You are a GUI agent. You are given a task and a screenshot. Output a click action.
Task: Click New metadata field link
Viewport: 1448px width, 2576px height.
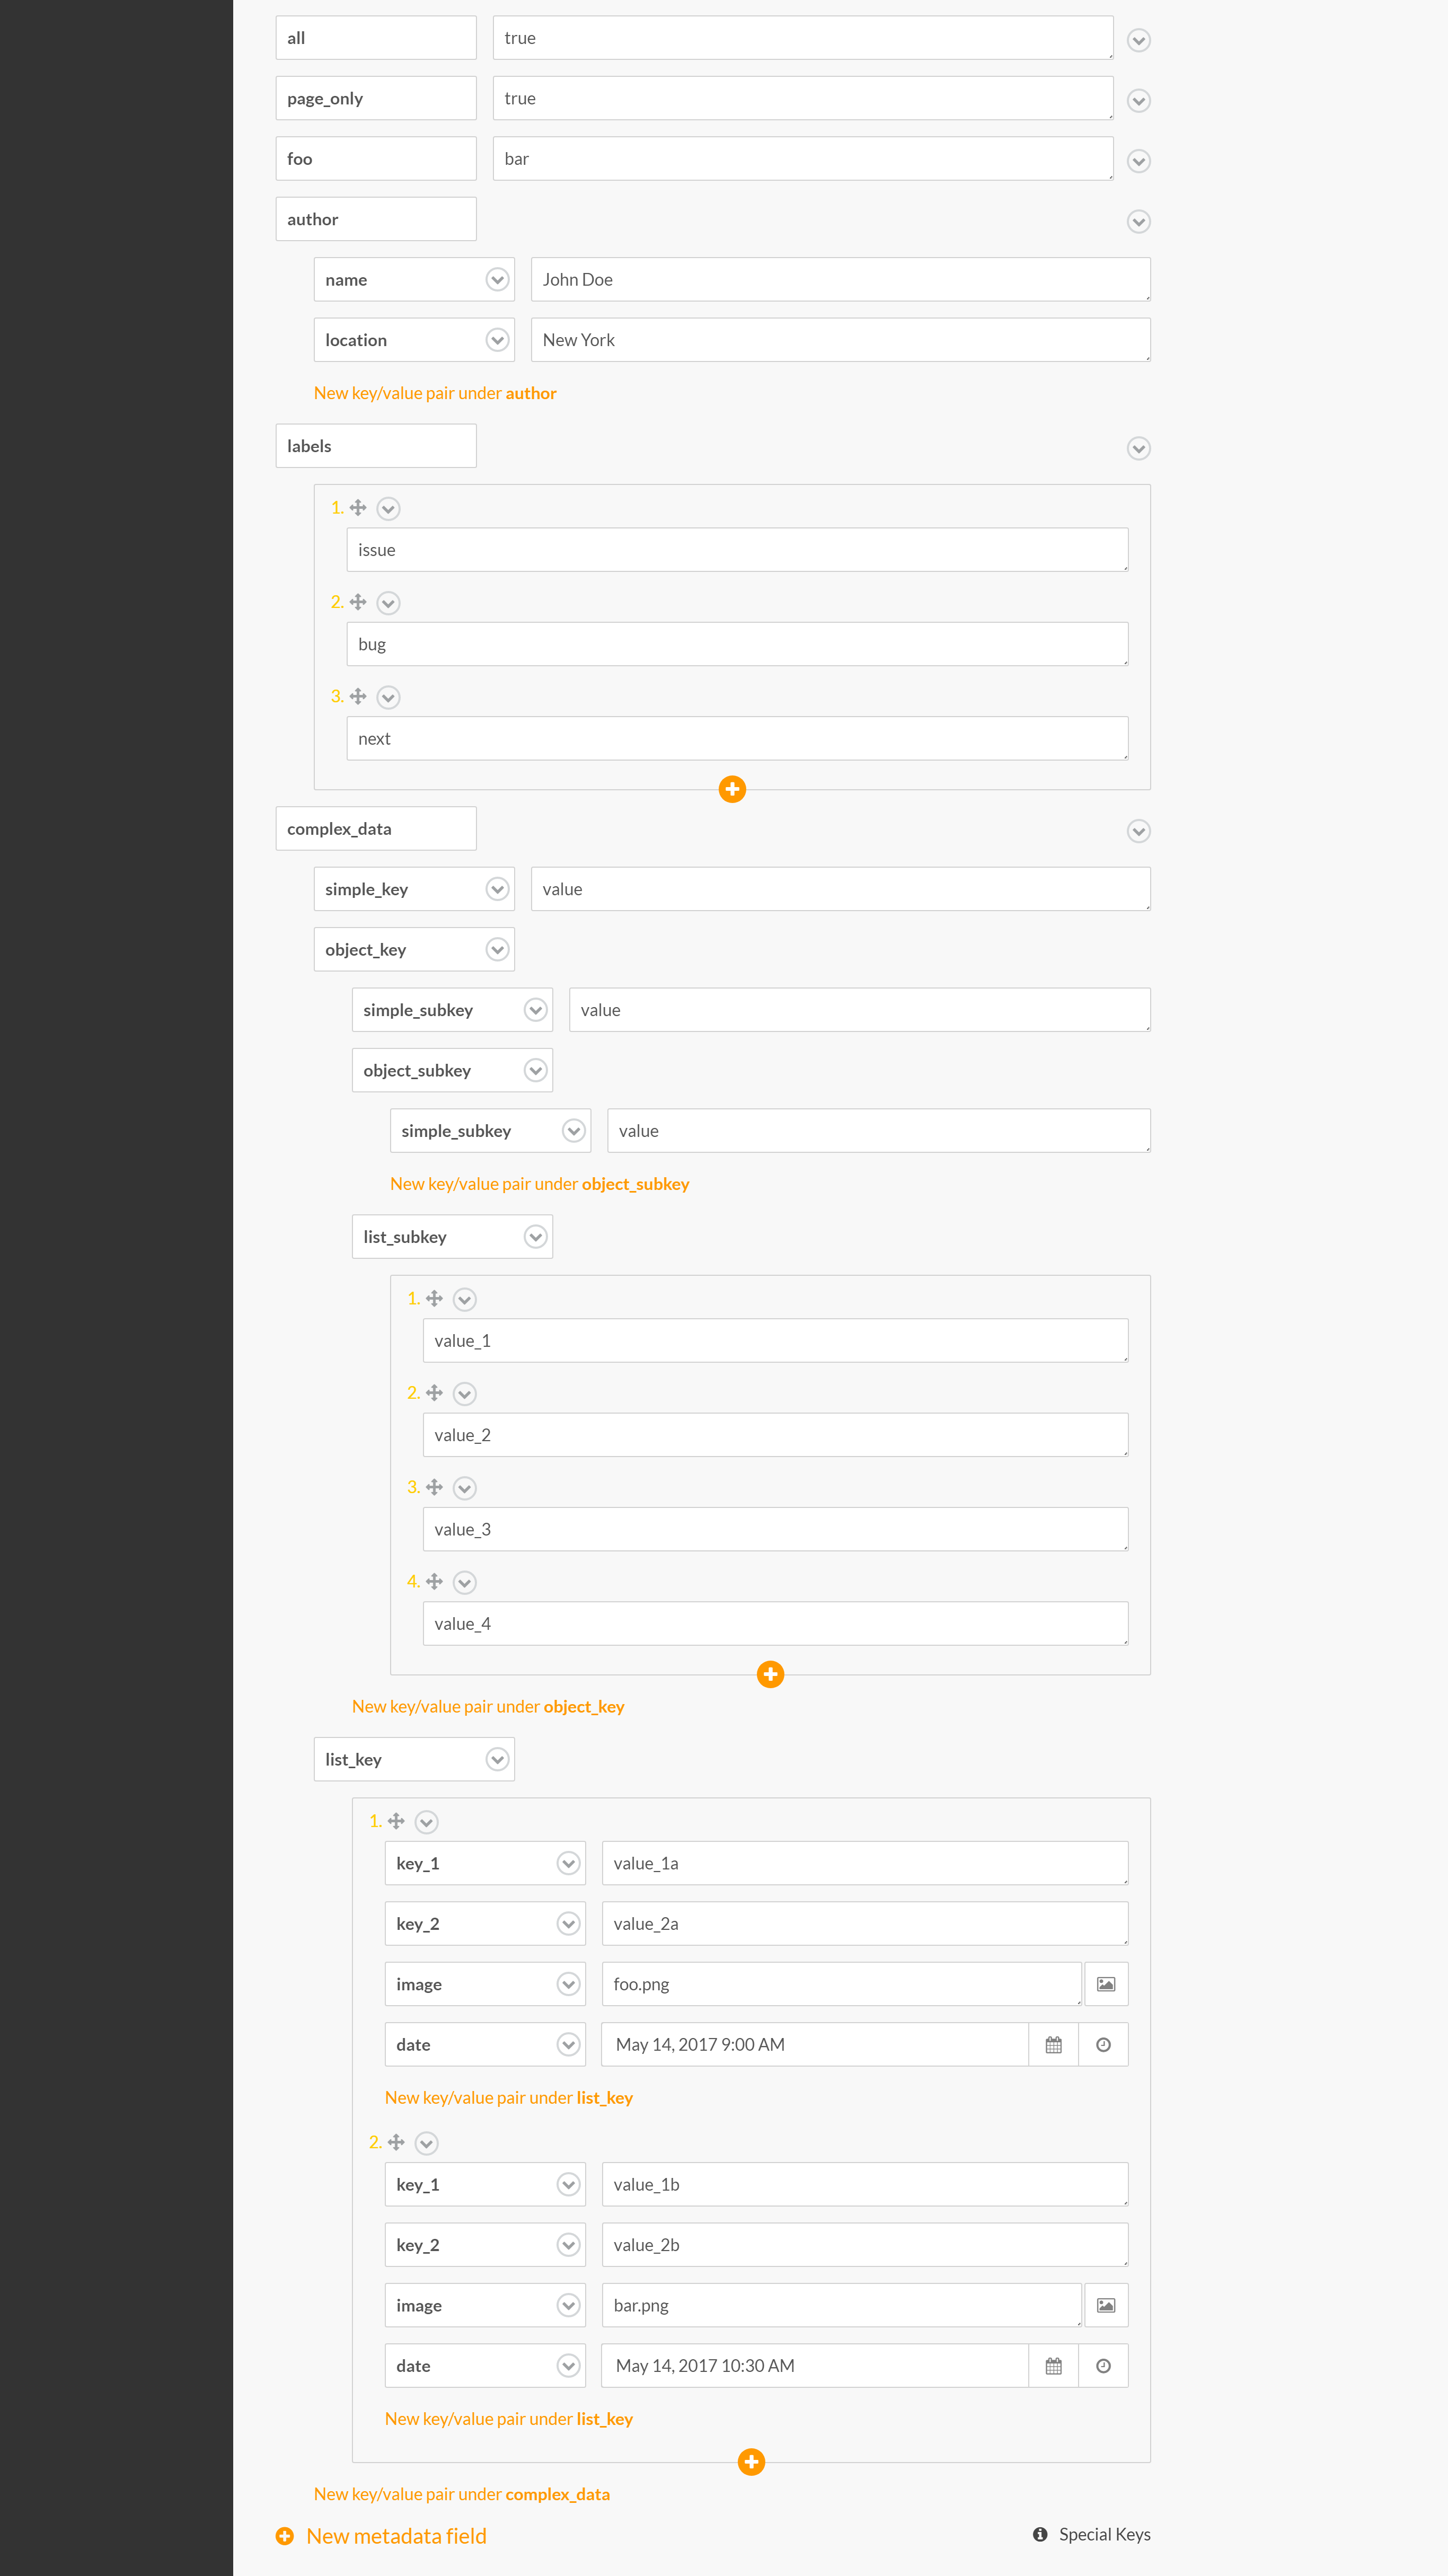[395, 2536]
